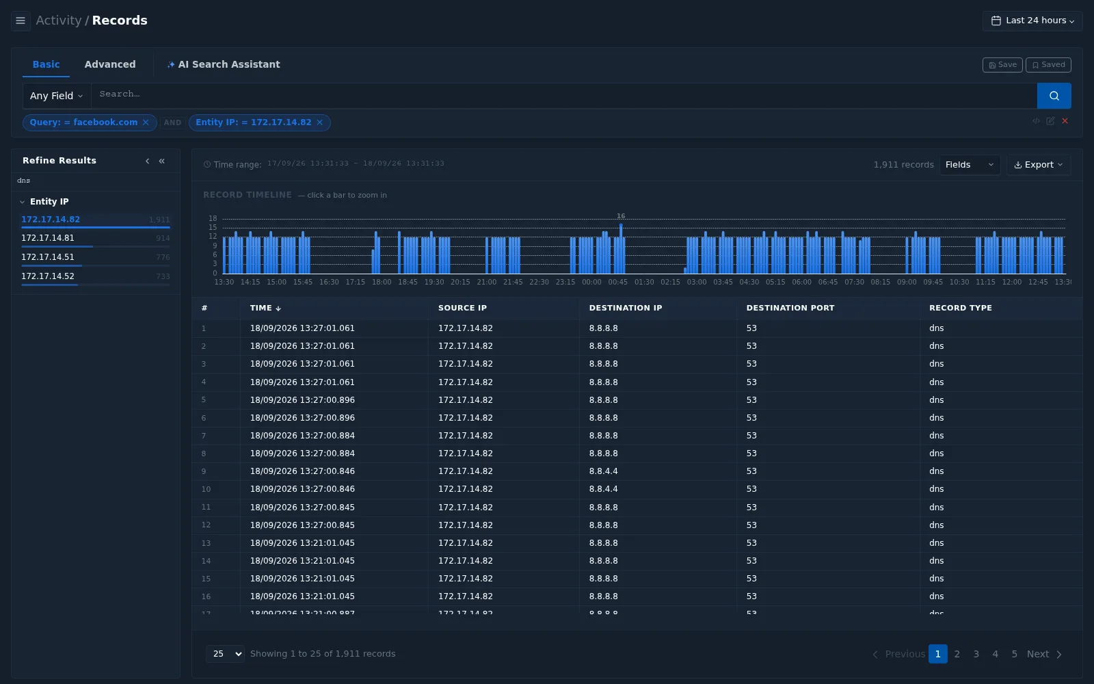Screen dimensions: 1094x684
Task: Open the Last 24 hours time picker
Action: [x=1032, y=21]
